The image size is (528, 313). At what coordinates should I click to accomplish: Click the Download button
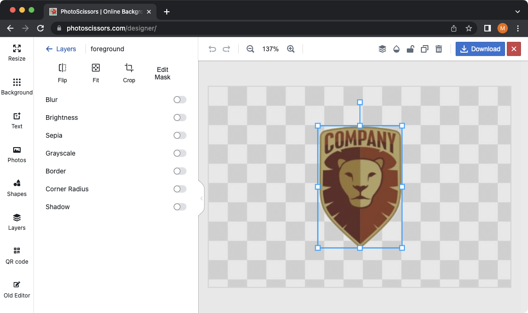click(480, 49)
